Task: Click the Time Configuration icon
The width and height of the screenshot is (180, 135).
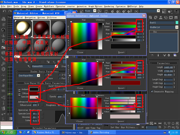Action: pyautogui.click(x=160, y=127)
